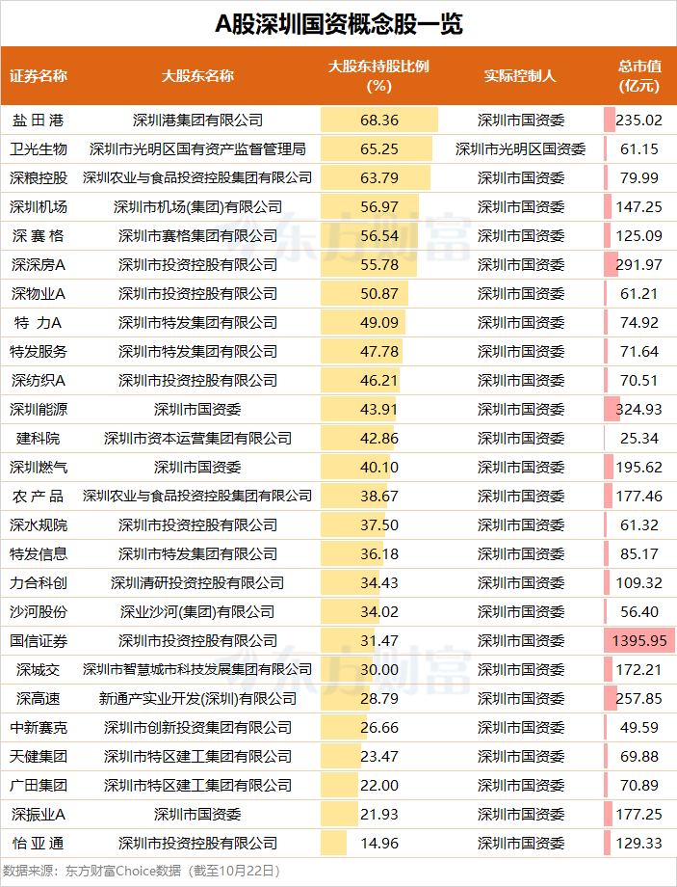This screenshot has height=887, width=677.
Task: Click the stock name 深圳机场
Action: pyautogui.click(x=39, y=206)
